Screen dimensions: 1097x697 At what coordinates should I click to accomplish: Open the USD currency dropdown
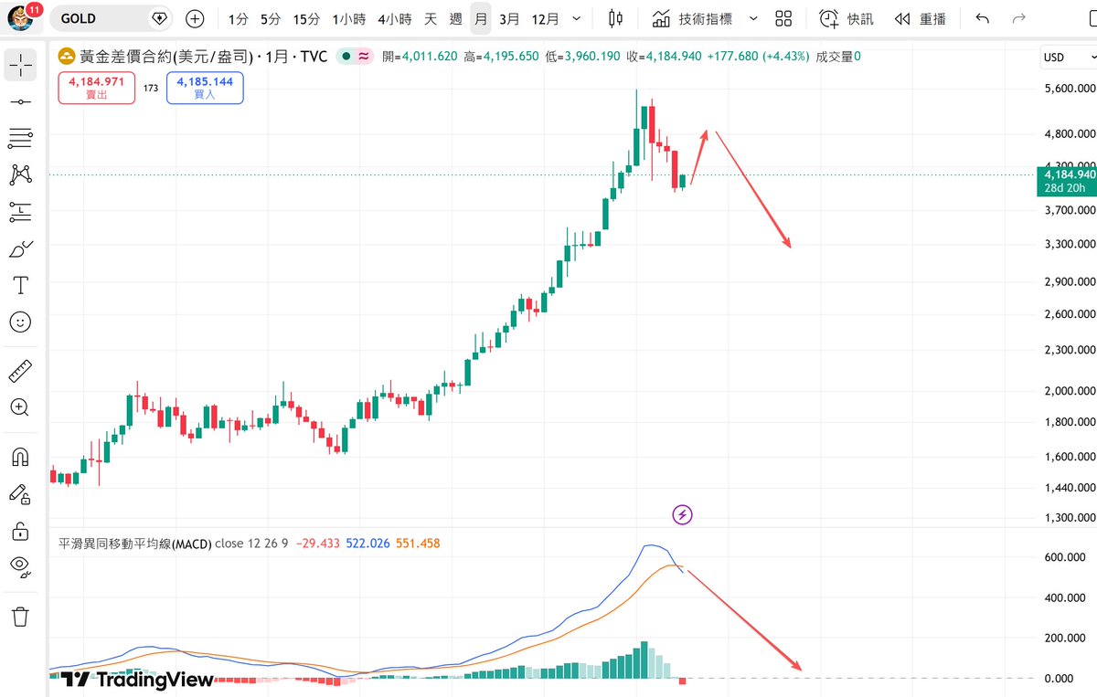tap(1065, 57)
